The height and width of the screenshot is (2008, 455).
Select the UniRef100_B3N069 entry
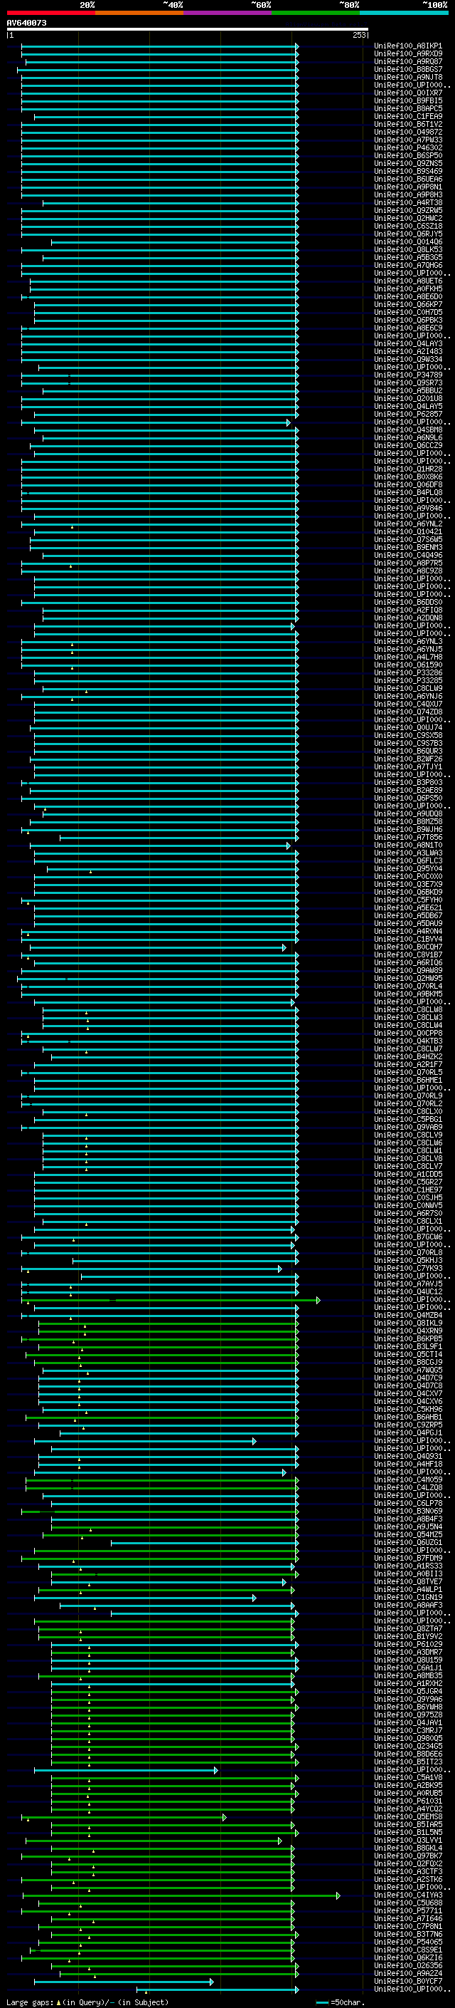click(x=408, y=1511)
